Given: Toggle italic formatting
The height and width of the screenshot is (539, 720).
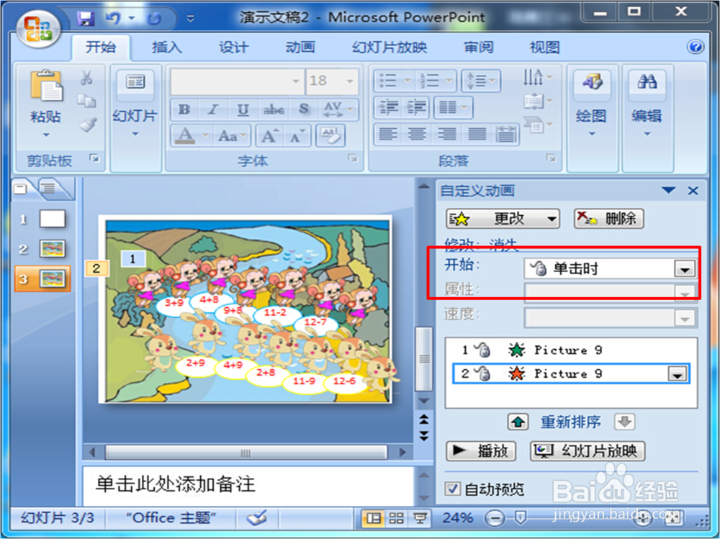Looking at the screenshot, I should 213,109.
